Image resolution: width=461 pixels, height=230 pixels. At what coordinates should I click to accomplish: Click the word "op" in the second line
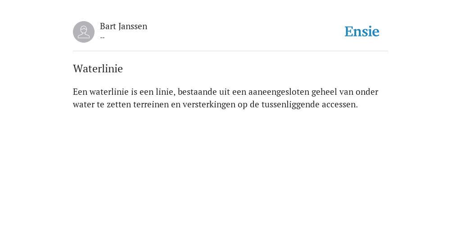point(243,105)
